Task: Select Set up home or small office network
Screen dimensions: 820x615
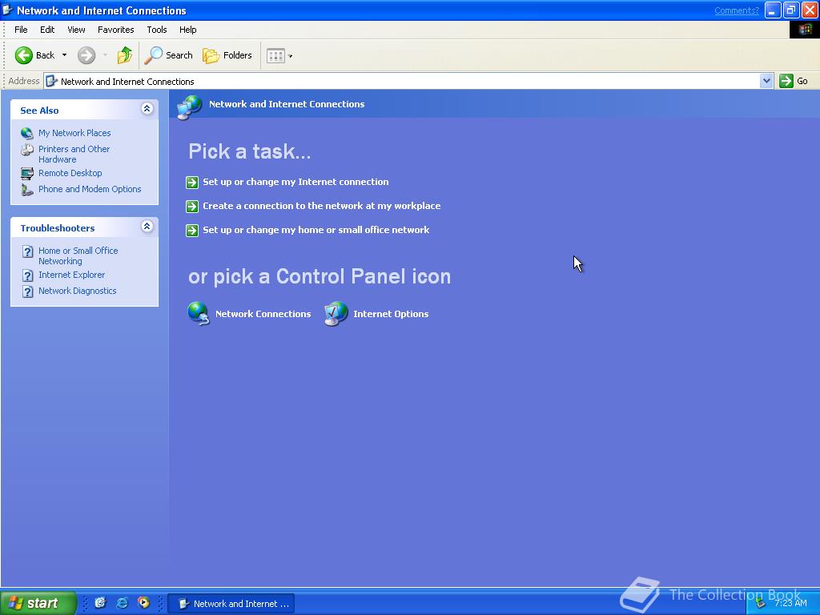Action: pos(316,230)
